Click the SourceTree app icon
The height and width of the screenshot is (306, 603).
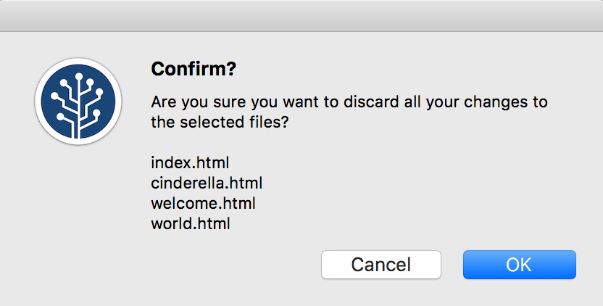[x=78, y=102]
